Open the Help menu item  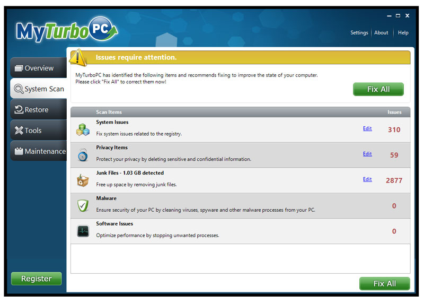point(403,33)
